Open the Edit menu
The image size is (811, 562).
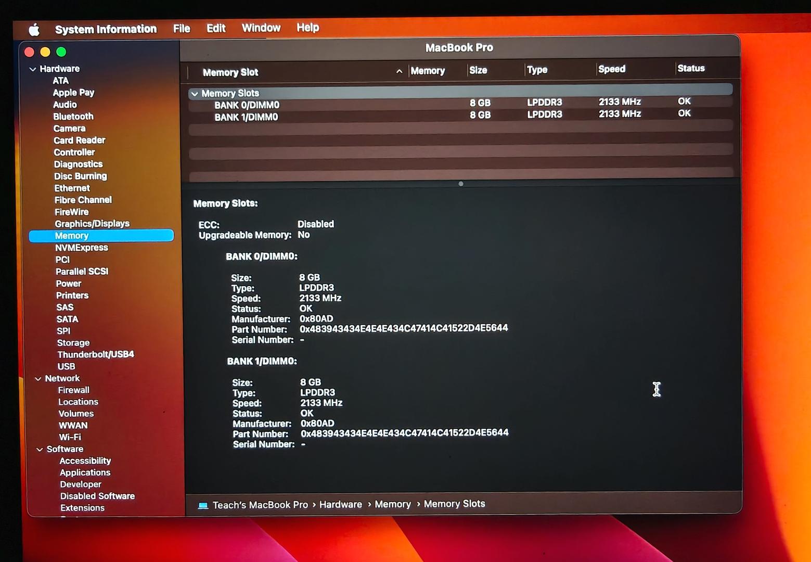[216, 28]
